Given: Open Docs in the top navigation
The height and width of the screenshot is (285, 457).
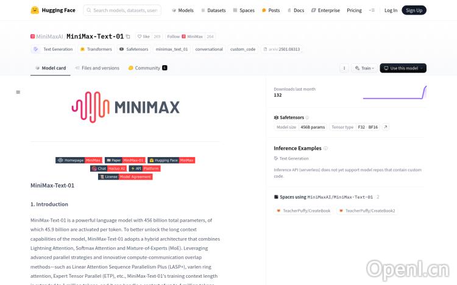Looking at the screenshot, I should pyautogui.click(x=296, y=10).
